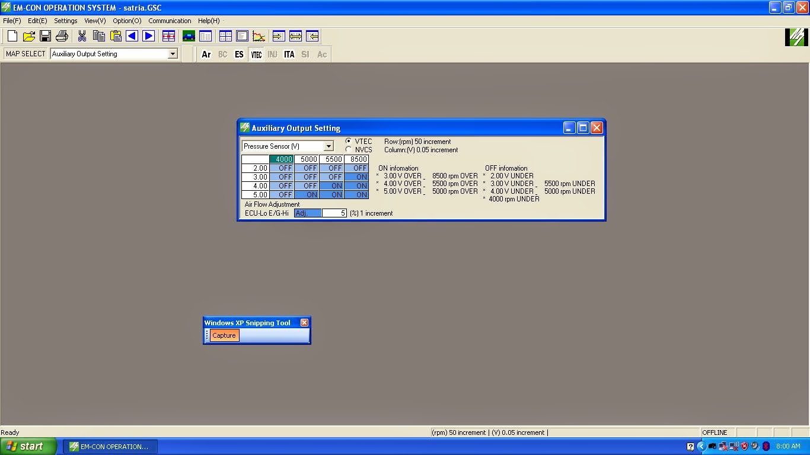
Task: Click the blue right arrow icon
Action: pos(148,36)
